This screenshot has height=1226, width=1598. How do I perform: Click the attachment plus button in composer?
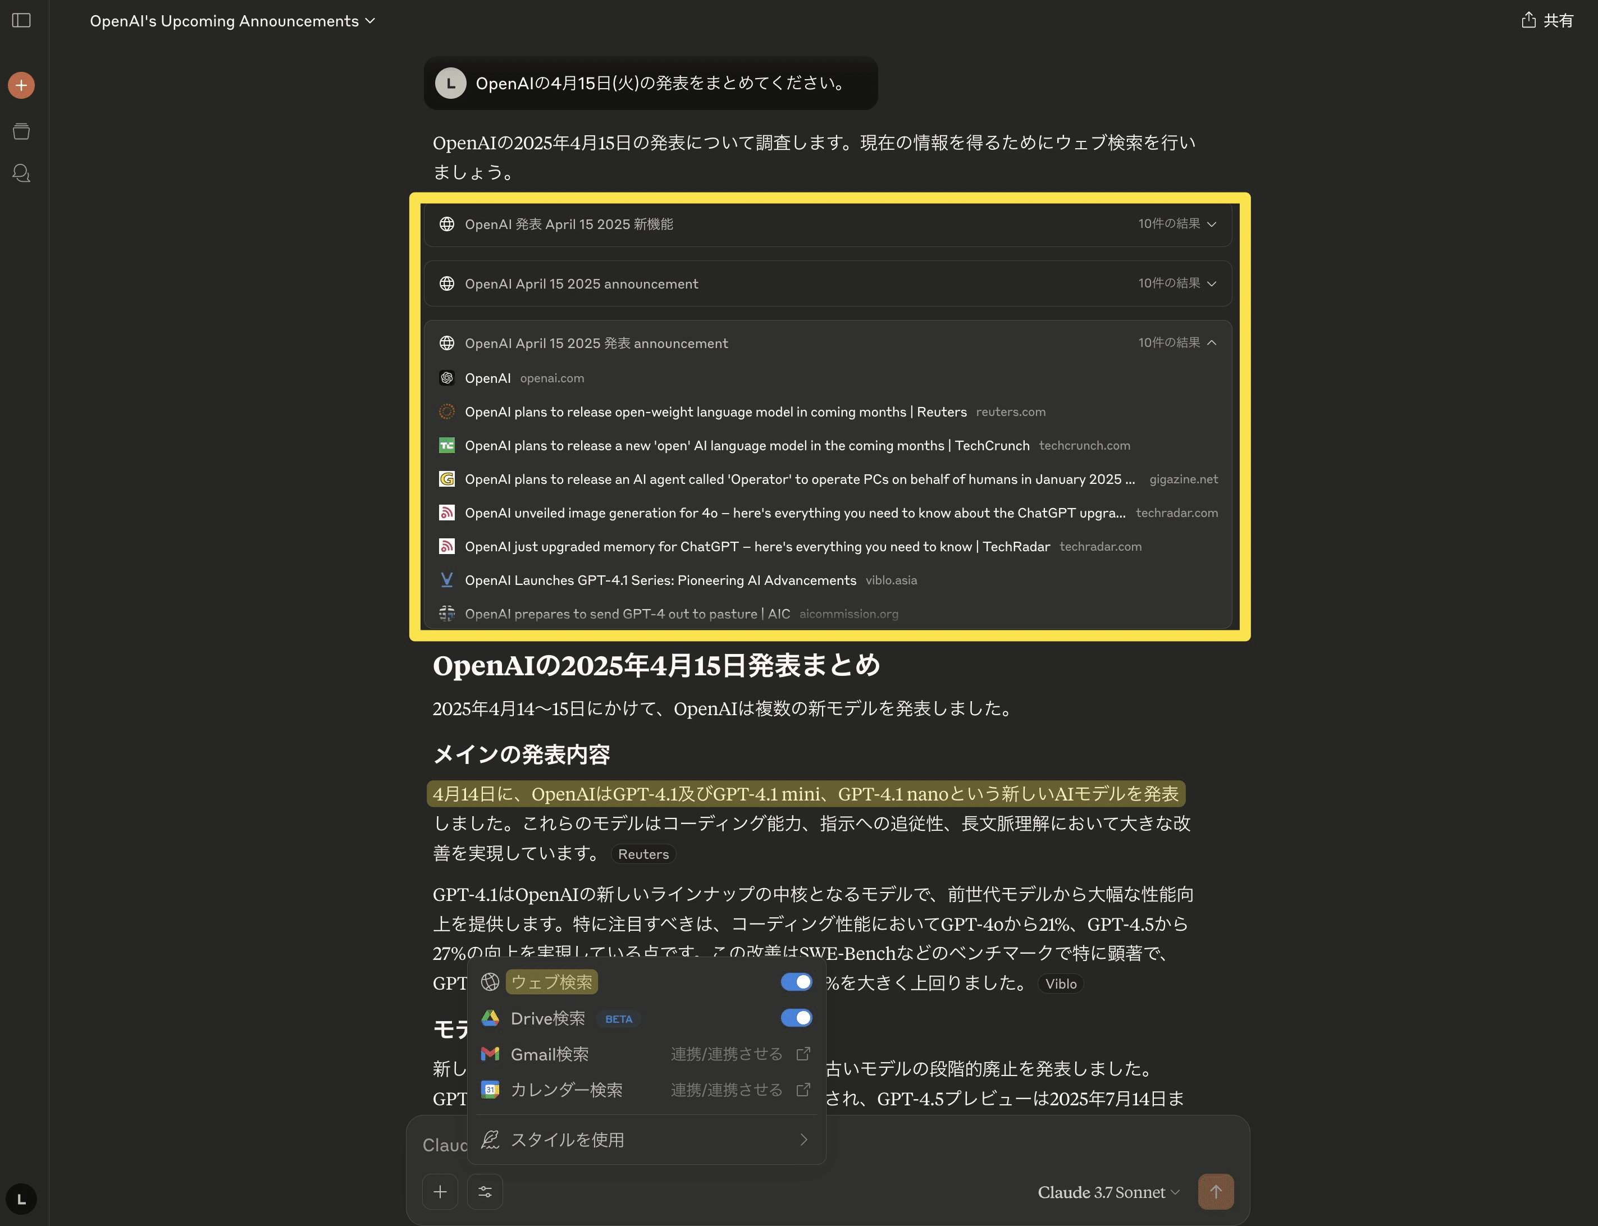[440, 1192]
